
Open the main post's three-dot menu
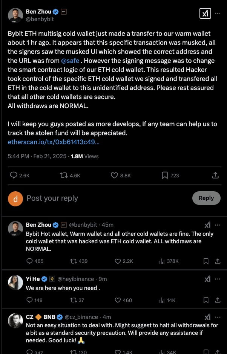click(x=218, y=14)
